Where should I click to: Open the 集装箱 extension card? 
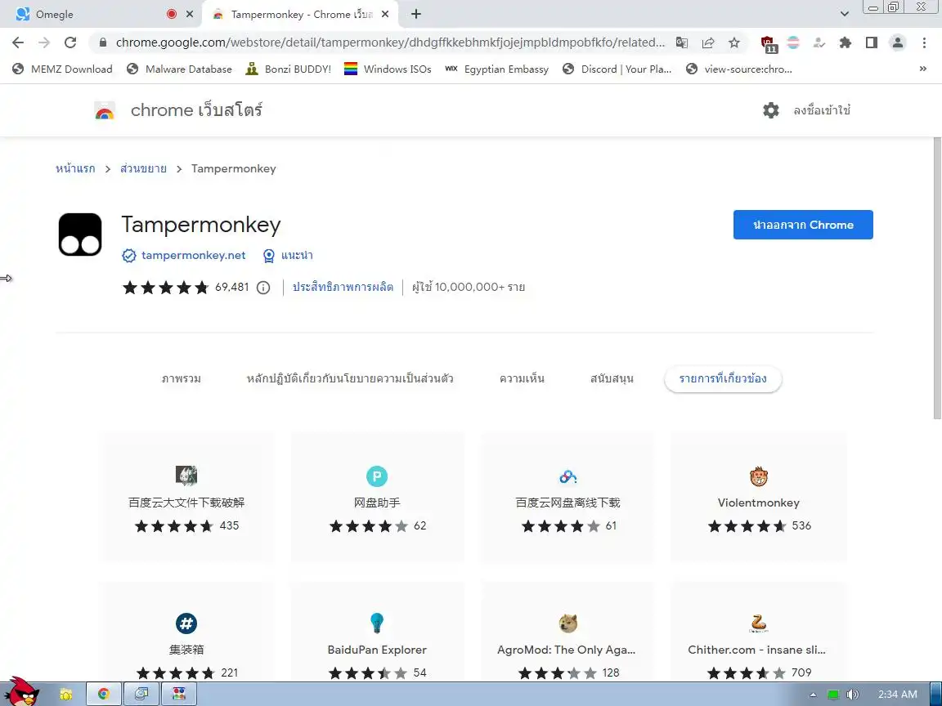(x=186, y=632)
